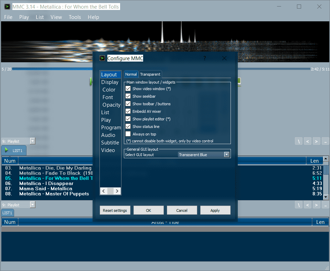
Task: Select the Display category
Action: 110,82
